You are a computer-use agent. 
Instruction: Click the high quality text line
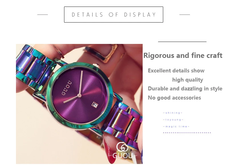coord(188,80)
